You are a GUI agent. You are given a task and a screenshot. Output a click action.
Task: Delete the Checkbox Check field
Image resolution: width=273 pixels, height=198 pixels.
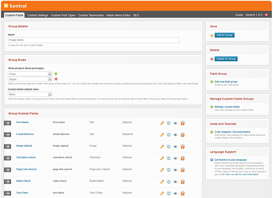182,158
